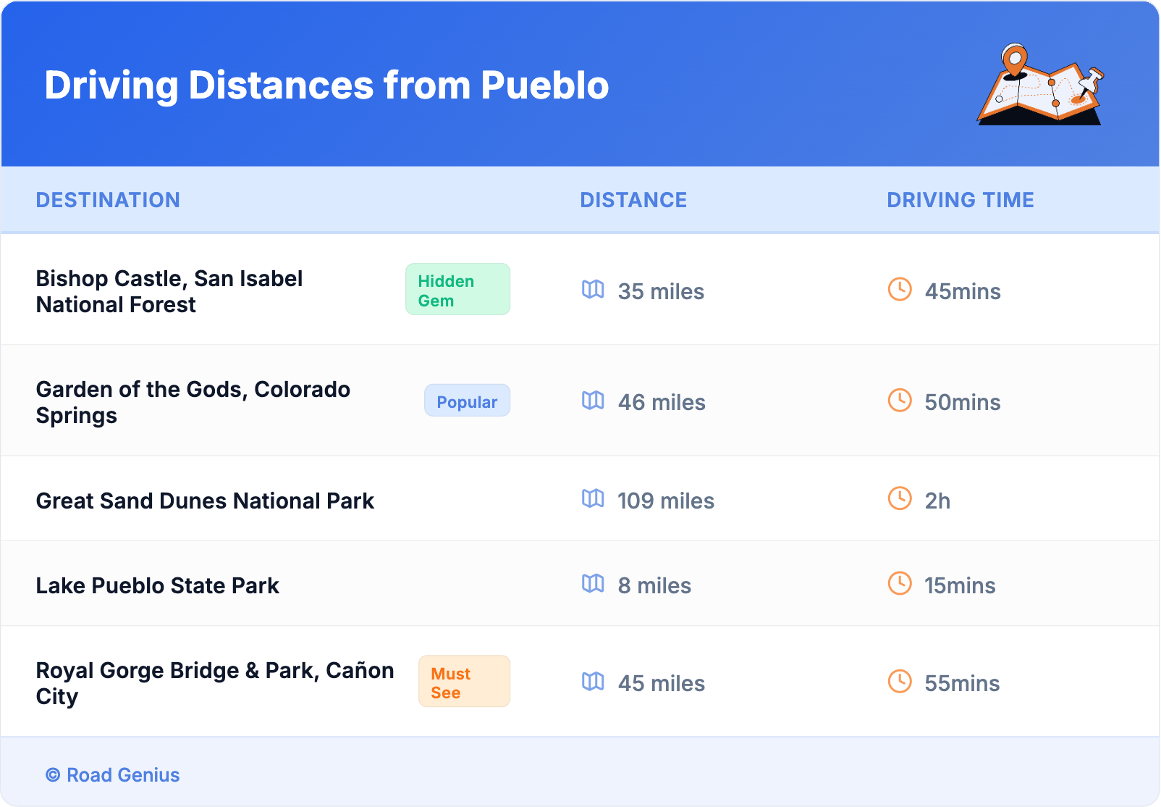Click the clock icon beside 45mins
The height and width of the screenshot is (807, 1161).
tap(900, 290)
